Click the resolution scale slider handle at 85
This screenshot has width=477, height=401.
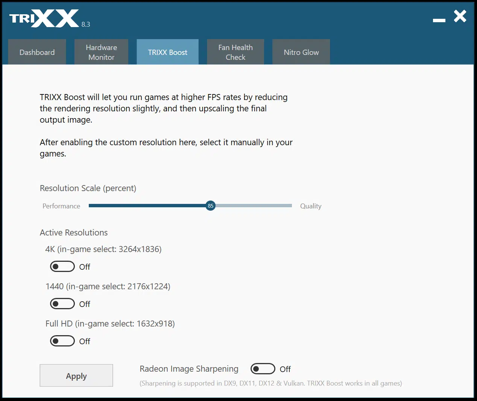[211, 206]
